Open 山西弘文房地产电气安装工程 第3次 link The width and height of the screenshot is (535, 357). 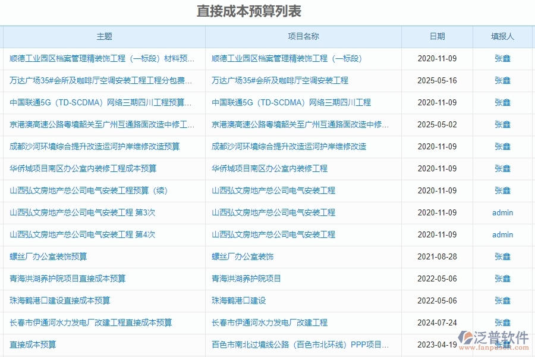(x=81, y=212)
